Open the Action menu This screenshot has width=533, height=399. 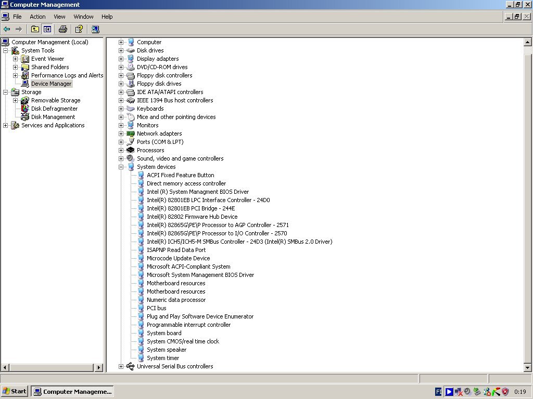point(37,17)
